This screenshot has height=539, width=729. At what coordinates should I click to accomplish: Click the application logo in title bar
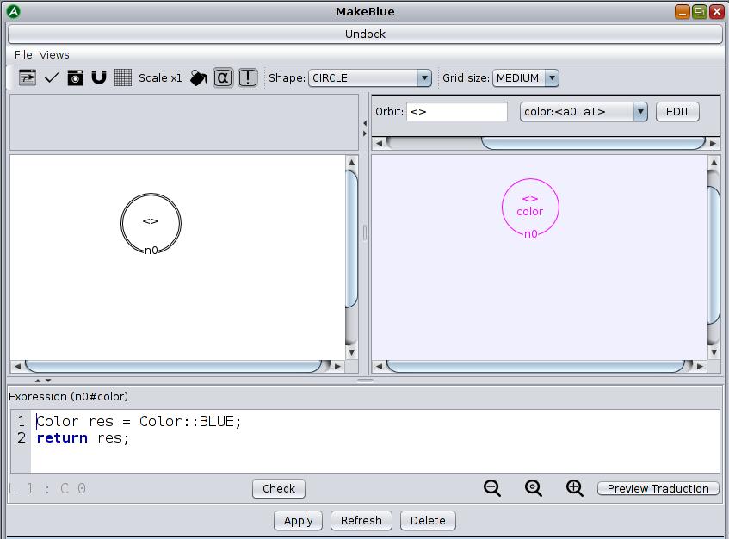tap(14, 12)
